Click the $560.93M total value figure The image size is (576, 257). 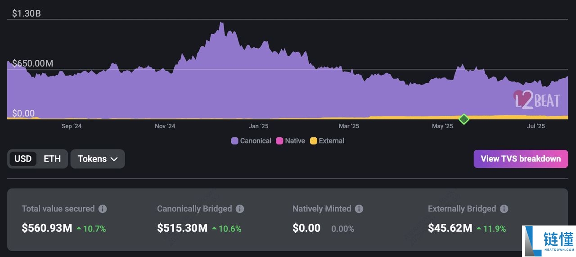point(47,228)
